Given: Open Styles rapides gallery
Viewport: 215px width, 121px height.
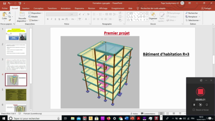Looking at the screenshot, I should (162, 17).
